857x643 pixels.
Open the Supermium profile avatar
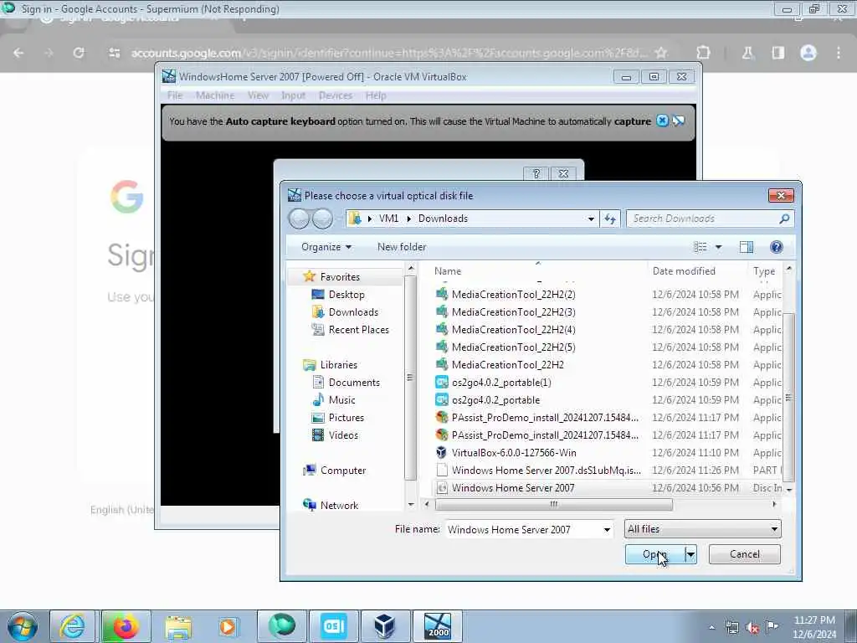[808, 53]
